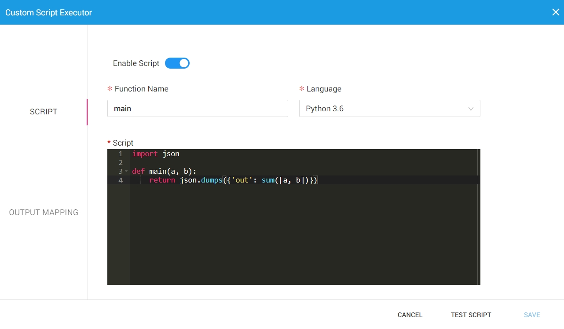Click line number 4 in the gutter

pos(120,180)
